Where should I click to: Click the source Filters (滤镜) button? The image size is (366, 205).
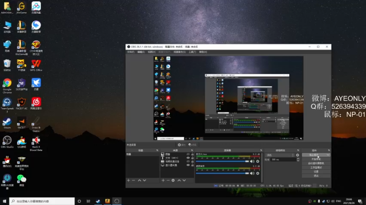click(193, 145)
